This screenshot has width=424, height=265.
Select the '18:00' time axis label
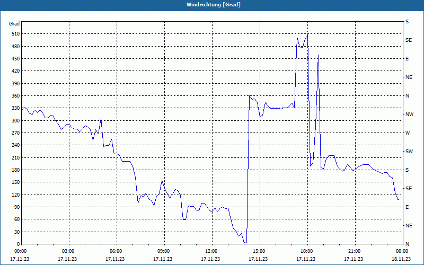[307, 251]
